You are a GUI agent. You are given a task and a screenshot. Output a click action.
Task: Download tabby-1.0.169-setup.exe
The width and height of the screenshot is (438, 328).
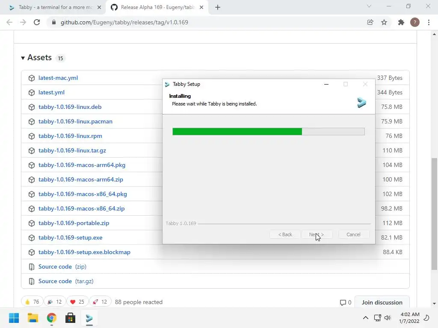(71, 237)
